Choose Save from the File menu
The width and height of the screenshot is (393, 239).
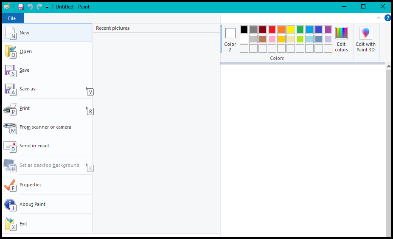point(47,70)
